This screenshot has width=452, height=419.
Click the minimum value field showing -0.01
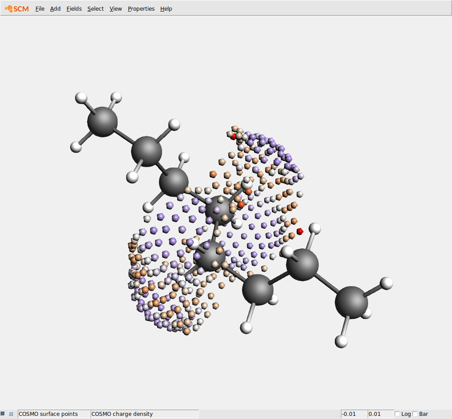click(354, 414)
